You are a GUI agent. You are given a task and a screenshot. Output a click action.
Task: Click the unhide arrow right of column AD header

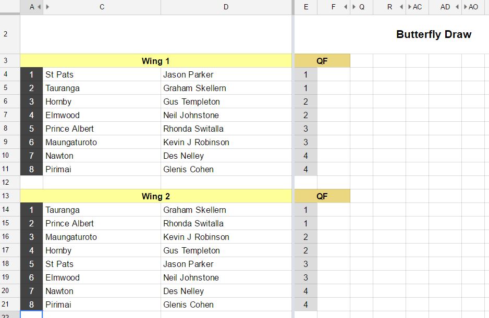(457, 7)
